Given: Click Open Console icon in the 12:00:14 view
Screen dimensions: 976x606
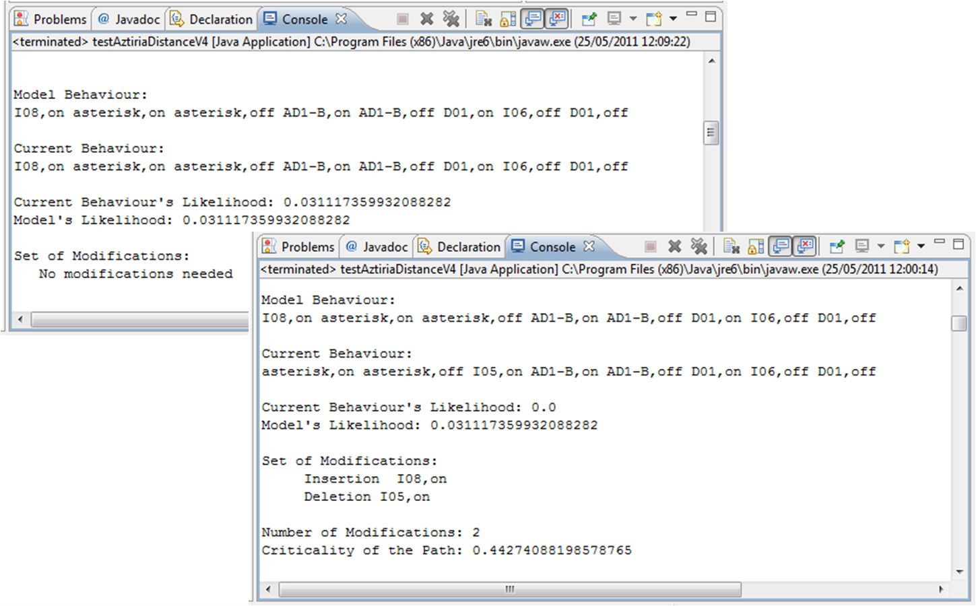Looking at the screenshot, I should [x=901, y=246].
